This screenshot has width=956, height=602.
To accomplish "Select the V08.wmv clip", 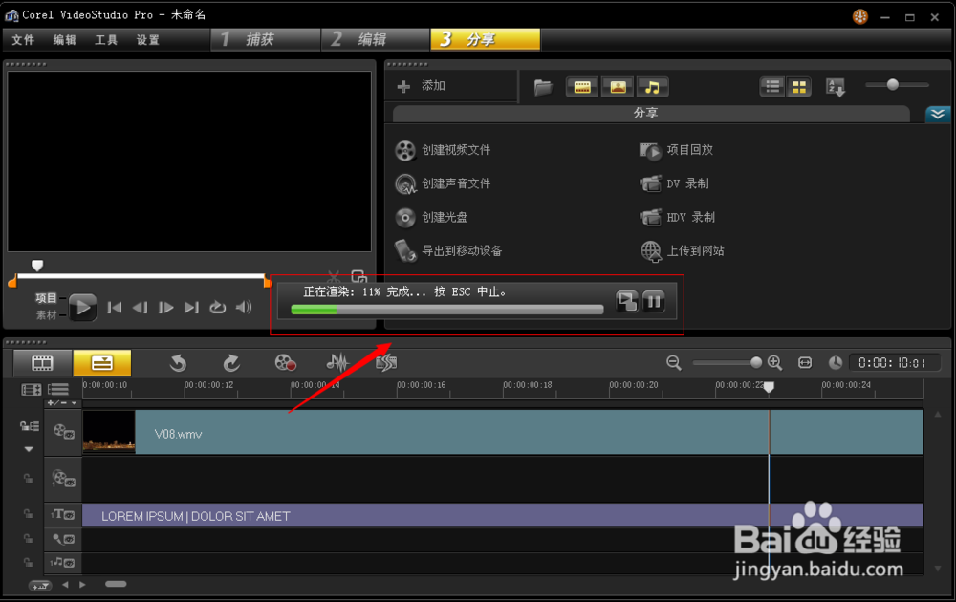I will [x=503, y=432].
